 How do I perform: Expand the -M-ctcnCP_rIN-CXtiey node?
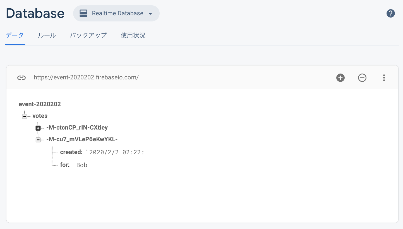pos(38,128)
